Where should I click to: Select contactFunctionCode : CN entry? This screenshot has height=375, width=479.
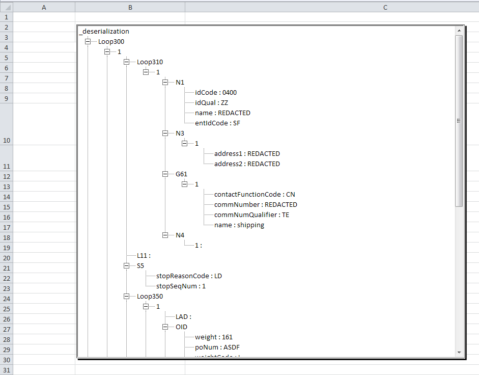(x=255, y=194)
